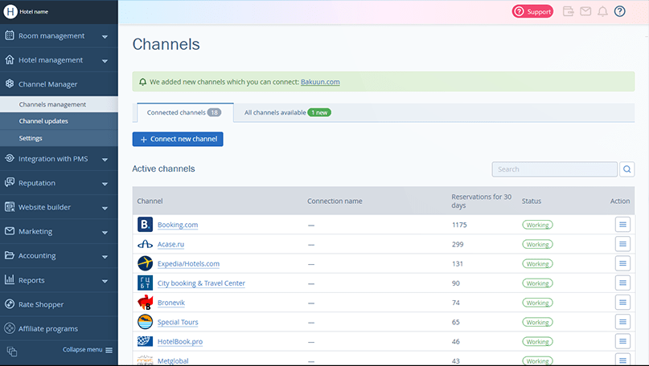The image size is (649, 366).
Task: Open Channel updates submenu item
Action: click(x=59, y=121)
